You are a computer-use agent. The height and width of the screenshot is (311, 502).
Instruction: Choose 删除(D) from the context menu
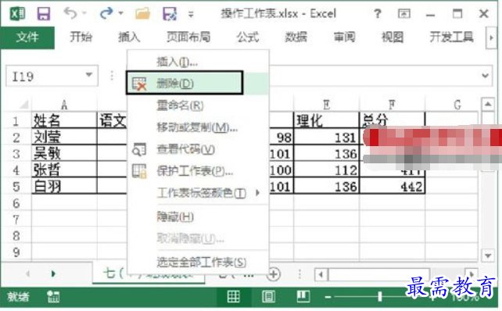tap(197, 83)
